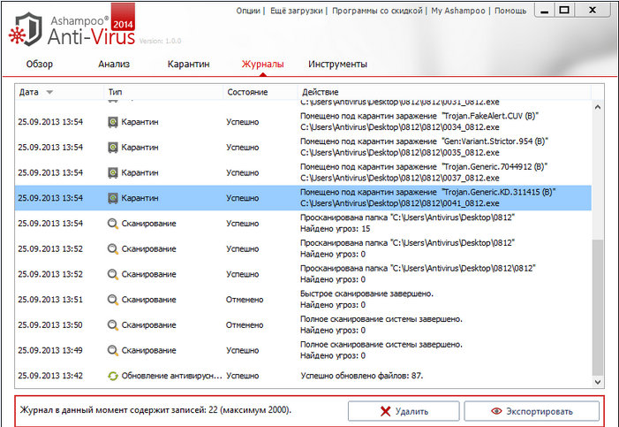The height and width of the screenshot is (427, 619).
Task: Click the log list scrollbar thumb
Action: (x=598, y=307)
